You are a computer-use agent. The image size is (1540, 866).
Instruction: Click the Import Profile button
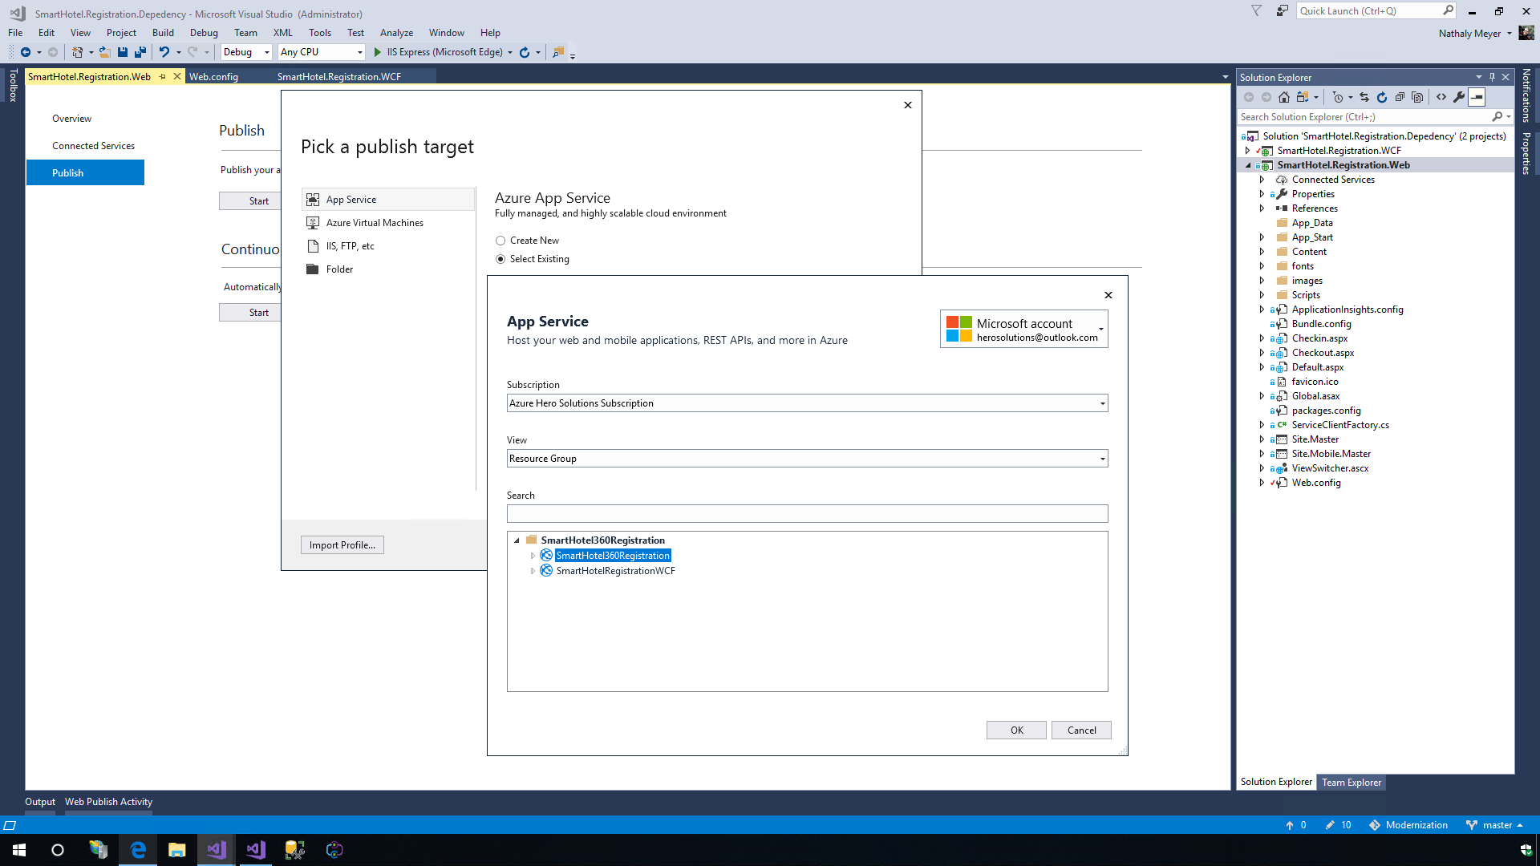coord(342,545)
